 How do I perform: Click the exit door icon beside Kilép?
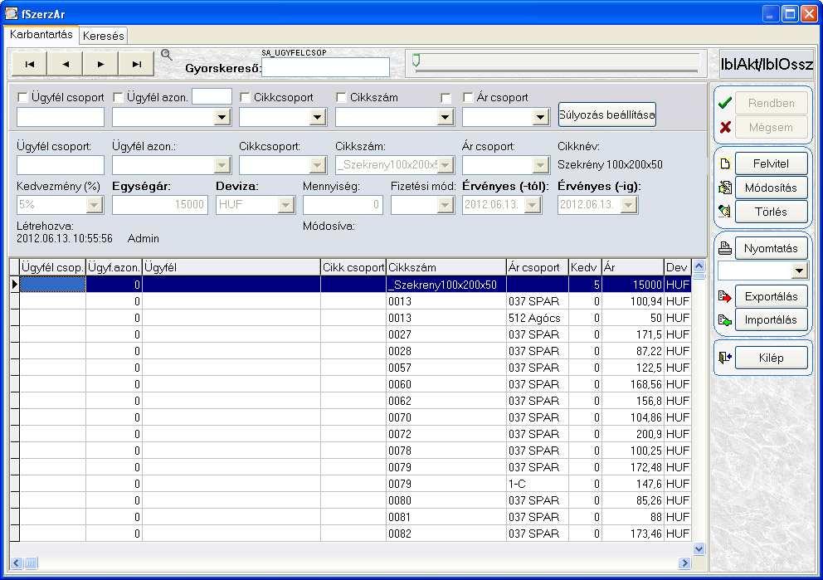point(725,358)
